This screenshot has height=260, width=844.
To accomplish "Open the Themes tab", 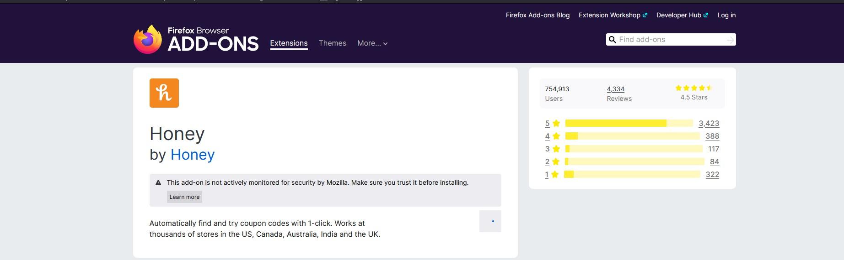I will click(x=333, y=43).
